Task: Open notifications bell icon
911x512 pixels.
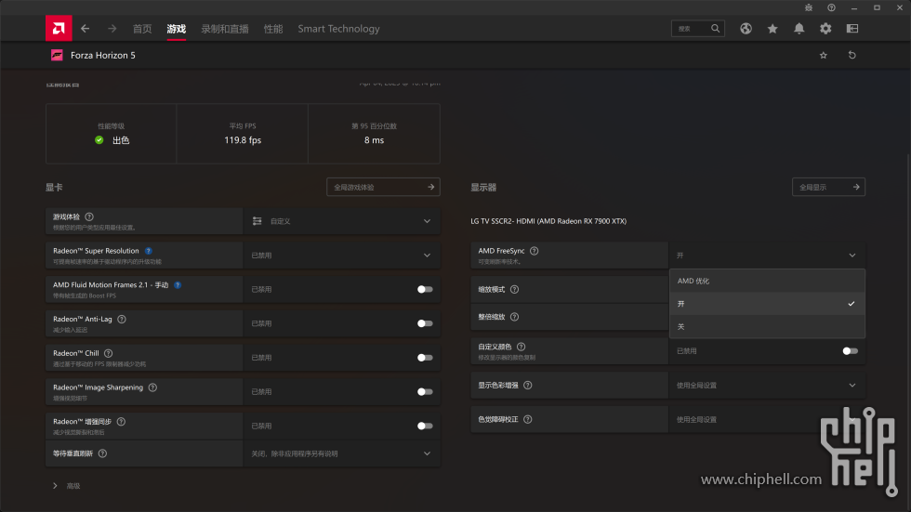Action: point(799,29)
